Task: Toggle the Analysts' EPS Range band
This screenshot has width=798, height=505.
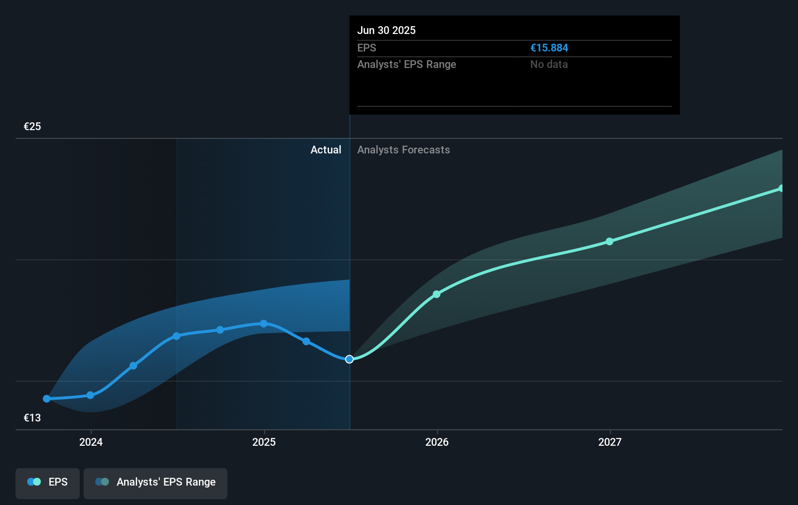Action: 155,482
